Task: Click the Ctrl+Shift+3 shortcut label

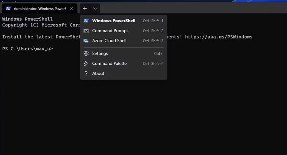Action: [153, 41]
